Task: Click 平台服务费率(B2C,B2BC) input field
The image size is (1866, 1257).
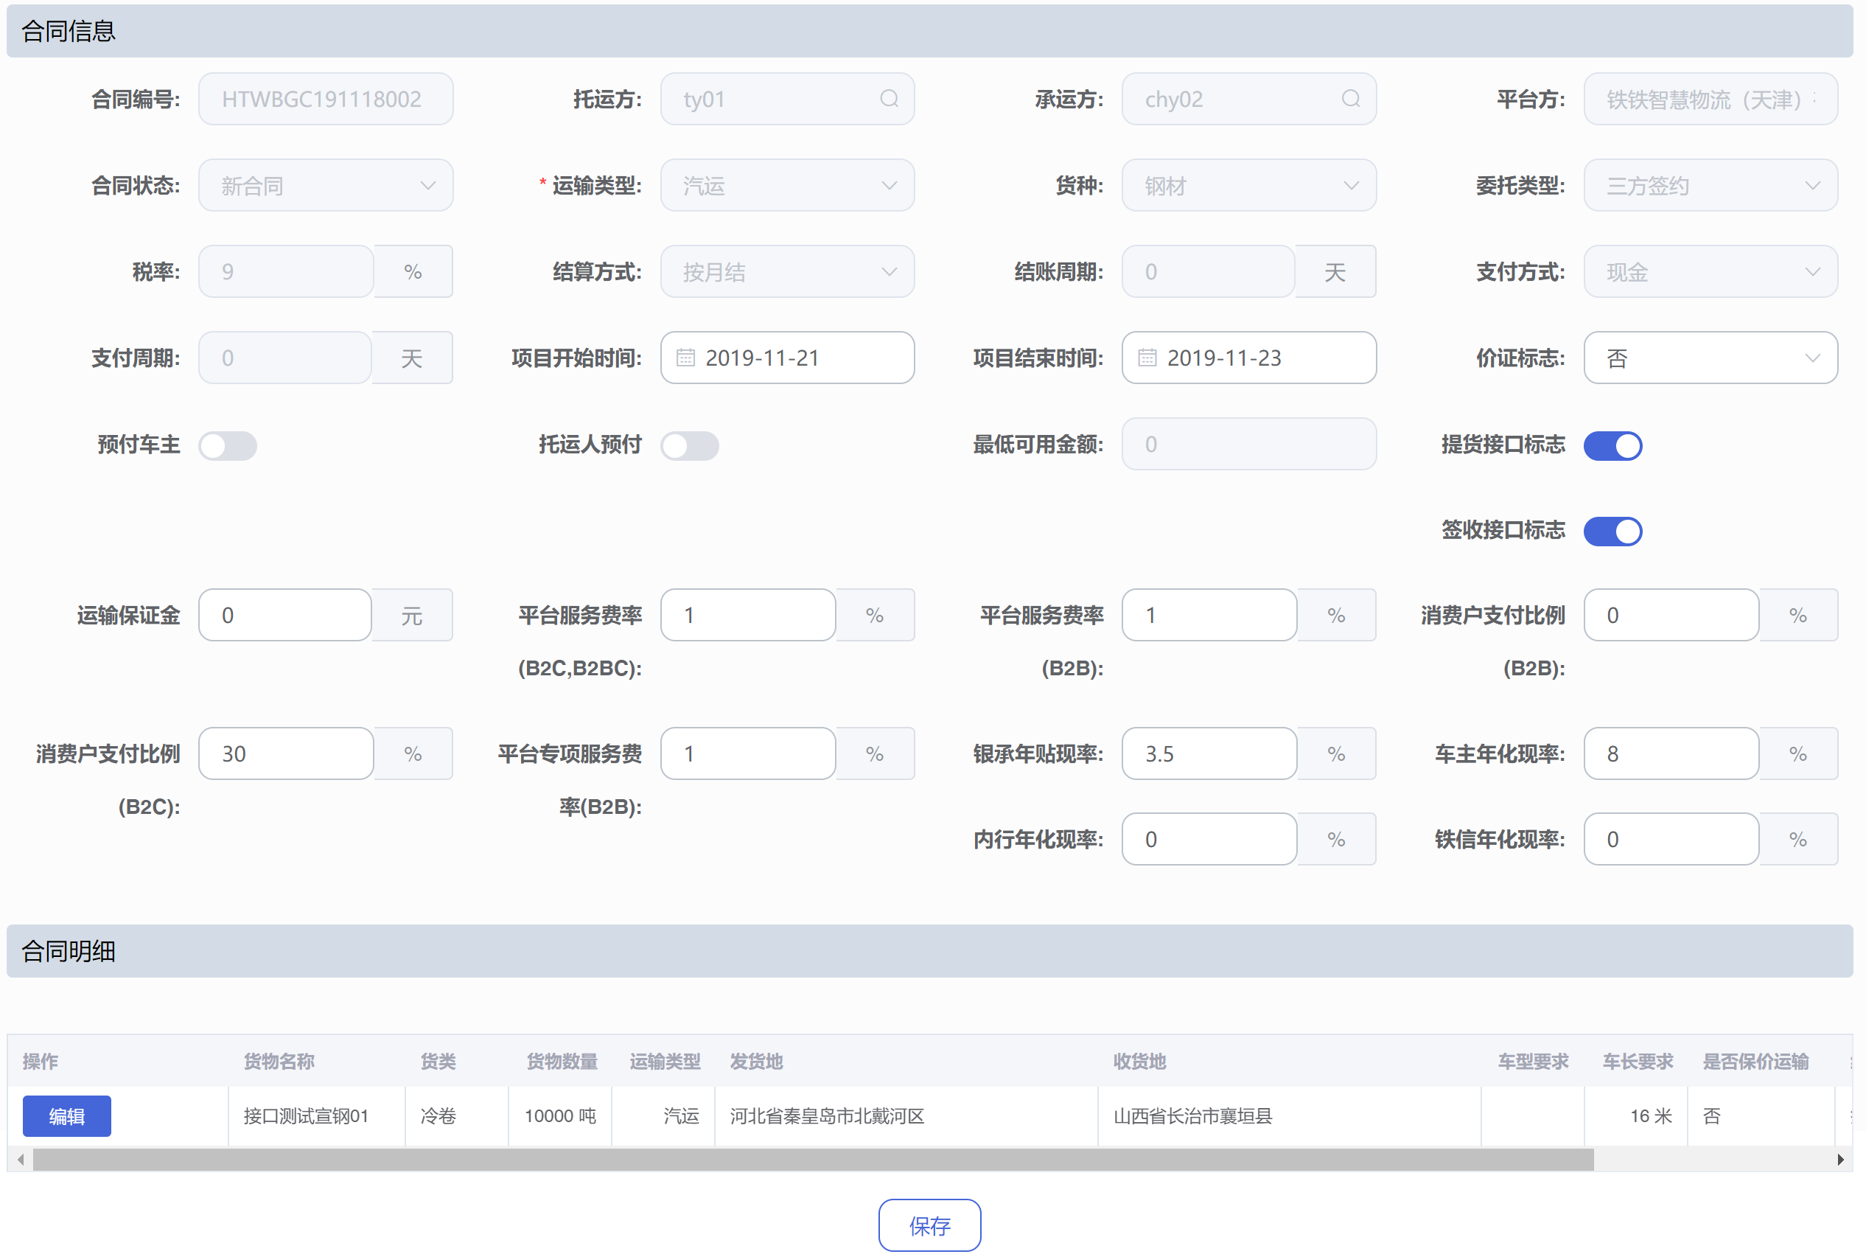Action: 747,615
